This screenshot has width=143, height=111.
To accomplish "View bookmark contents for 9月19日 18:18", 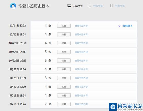I will (81, 96).
